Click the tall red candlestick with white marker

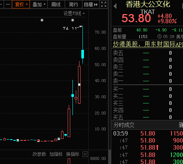click(79, 85)
